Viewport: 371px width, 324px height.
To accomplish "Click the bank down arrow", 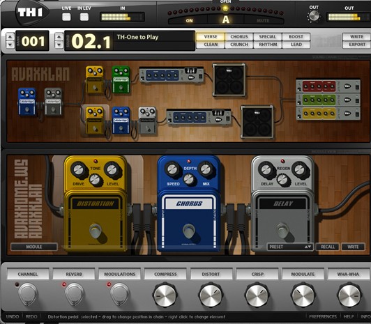I will pos(10,45).
